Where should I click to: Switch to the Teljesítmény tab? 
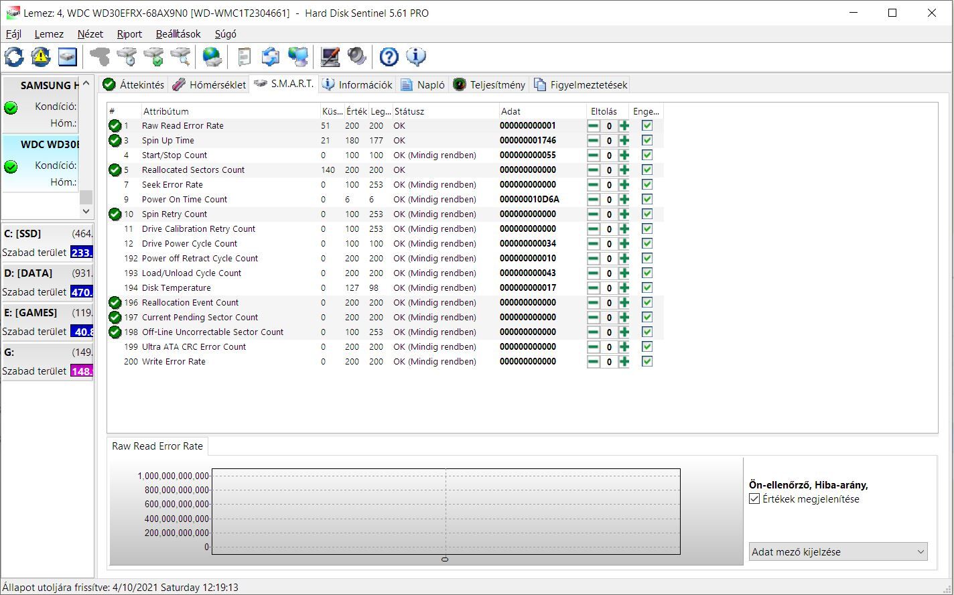pyautogui.click(x=490, y=85)
